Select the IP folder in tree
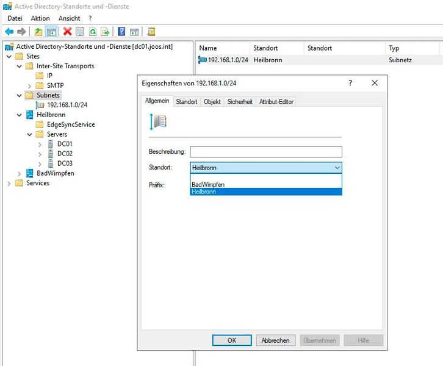This screenshot has width=443, height=366. (49, 76)
